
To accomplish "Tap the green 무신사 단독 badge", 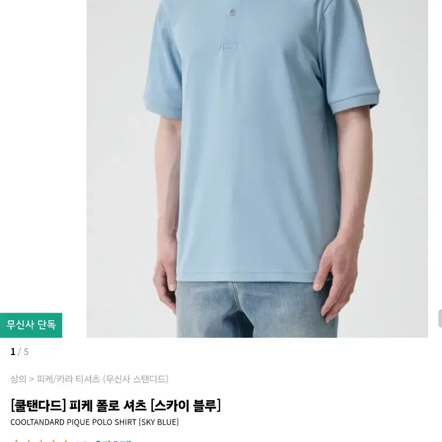I will point(31,325).
